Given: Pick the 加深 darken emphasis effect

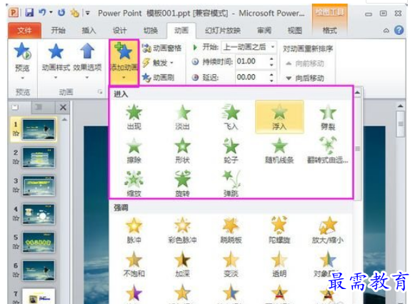Looking at the screenshot, I should (182, 264).
